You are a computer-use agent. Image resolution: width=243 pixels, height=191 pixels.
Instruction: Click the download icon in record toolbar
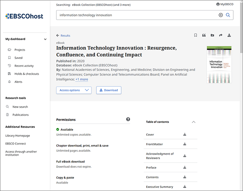[229, 35]
